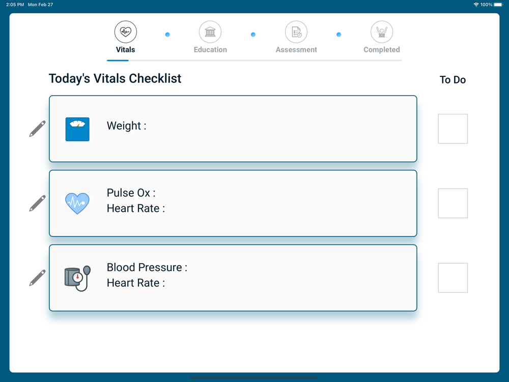Switch to the Education tab label
The height and width of the screenshot is (382, 509).
[x=210, y=50]
